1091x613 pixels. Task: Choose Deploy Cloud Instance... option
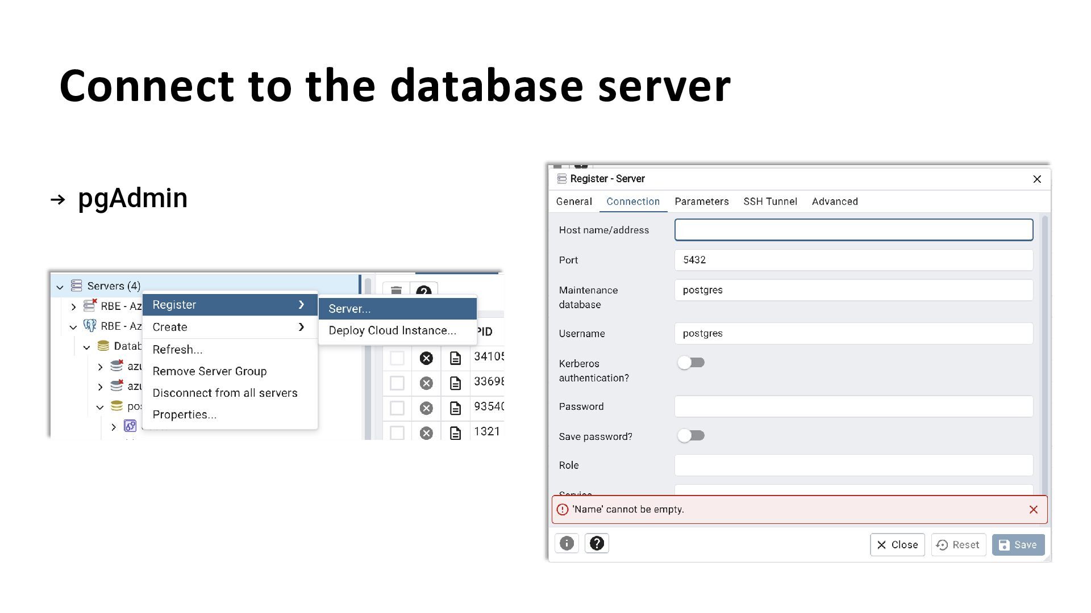(392, 331)
